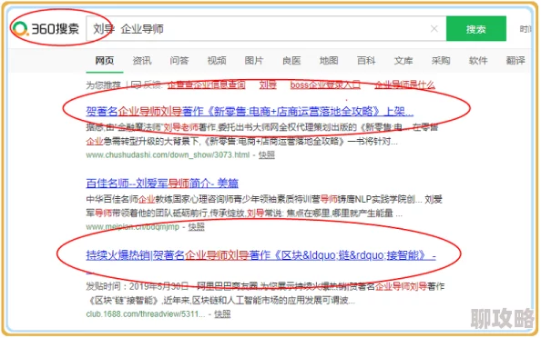Open 快照 for chushudashi.com result
Viewport: 541px width, 338px height.
pyautogui.click(x=267, y=154)
